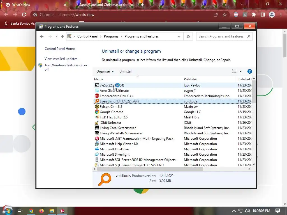Sort by the Publisher column header
Viewport: 287px width, 215px height.
click(209, 79)
